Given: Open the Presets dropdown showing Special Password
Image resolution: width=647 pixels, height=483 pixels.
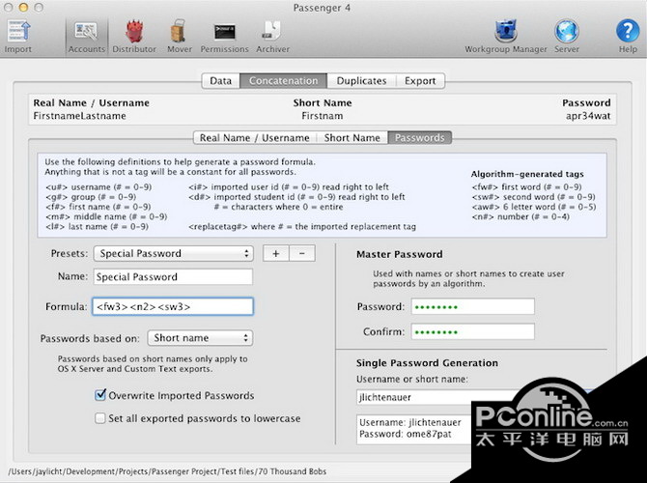Looking at the screenshot, I should [173, 253].
